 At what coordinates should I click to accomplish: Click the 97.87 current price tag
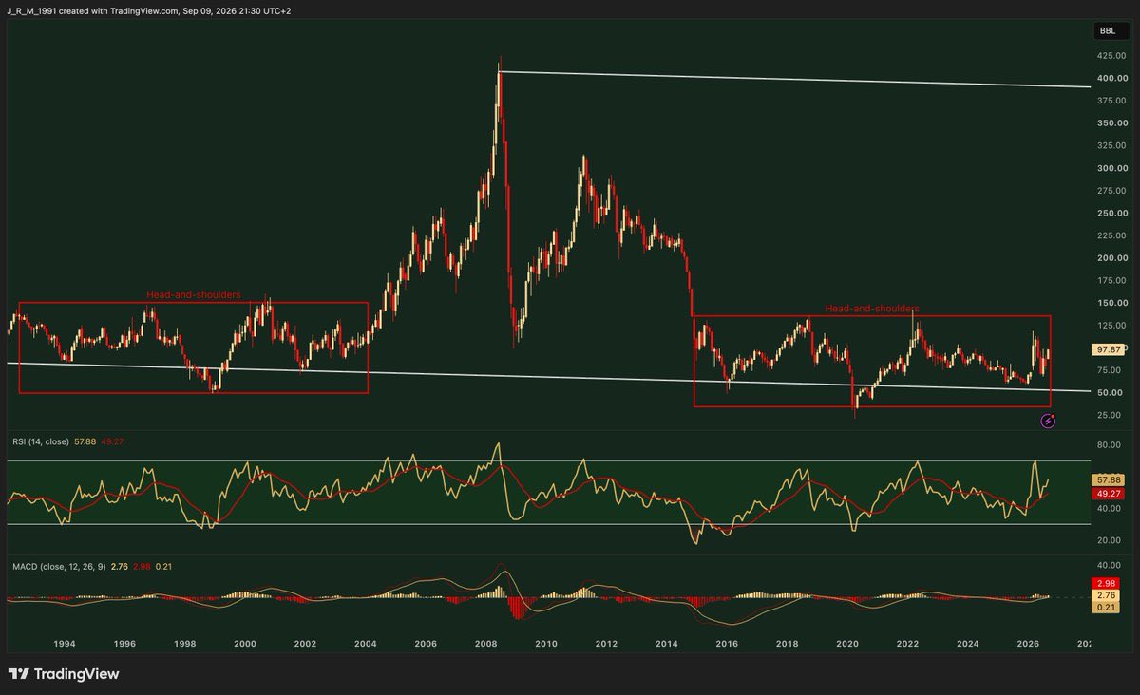pos(1108,349)
